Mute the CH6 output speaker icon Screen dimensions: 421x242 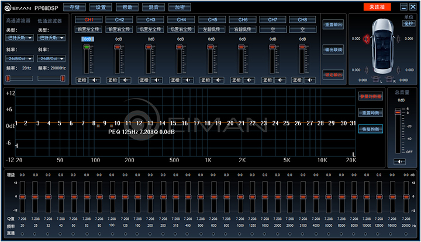249,80
